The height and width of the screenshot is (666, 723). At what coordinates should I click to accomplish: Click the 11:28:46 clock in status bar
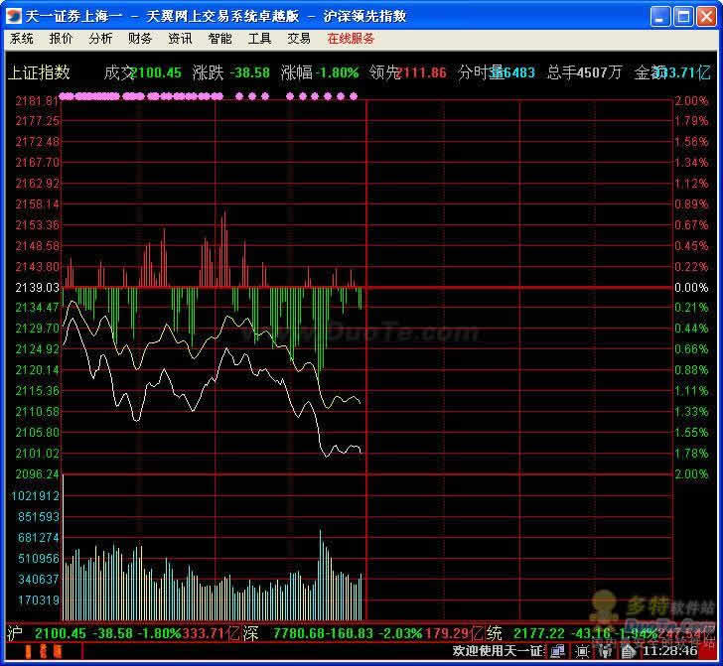[670, 651]
